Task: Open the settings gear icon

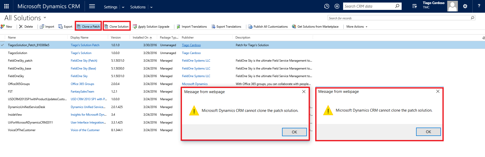Action: (465, 6)
